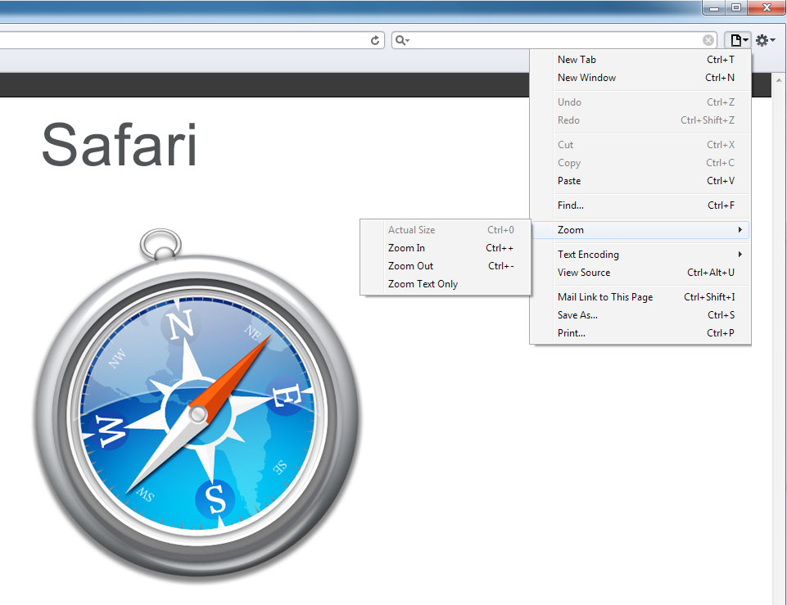This screenshot has height=605, width=787.
Task: Close the Safari window
Action: tap(767, 7)
